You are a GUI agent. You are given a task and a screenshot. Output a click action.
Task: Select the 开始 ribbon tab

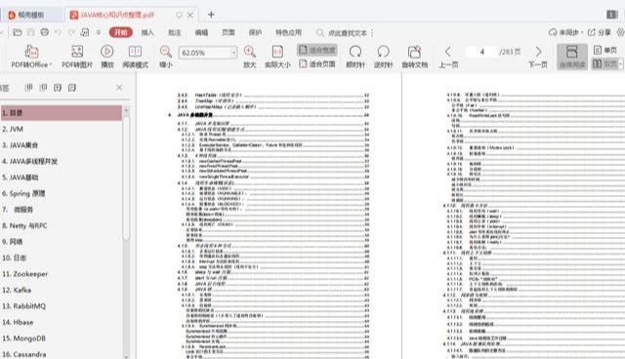[x=121, y=32]
